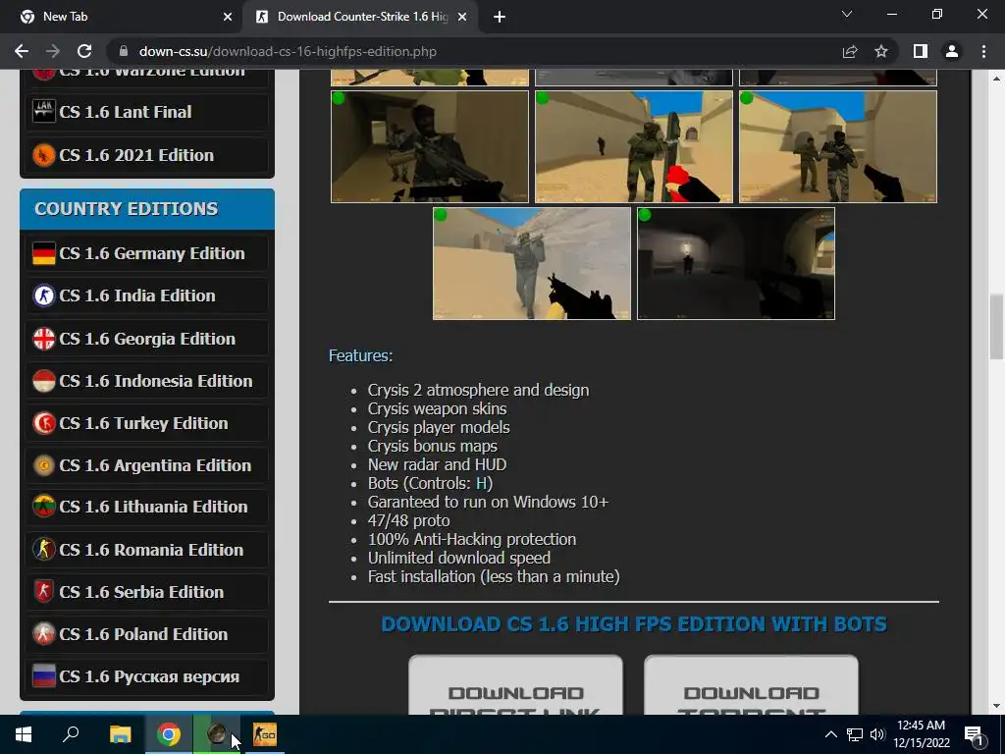Open CS 1.6 Romania Edition
The image size is (1005, 754).
click(147, 550)
